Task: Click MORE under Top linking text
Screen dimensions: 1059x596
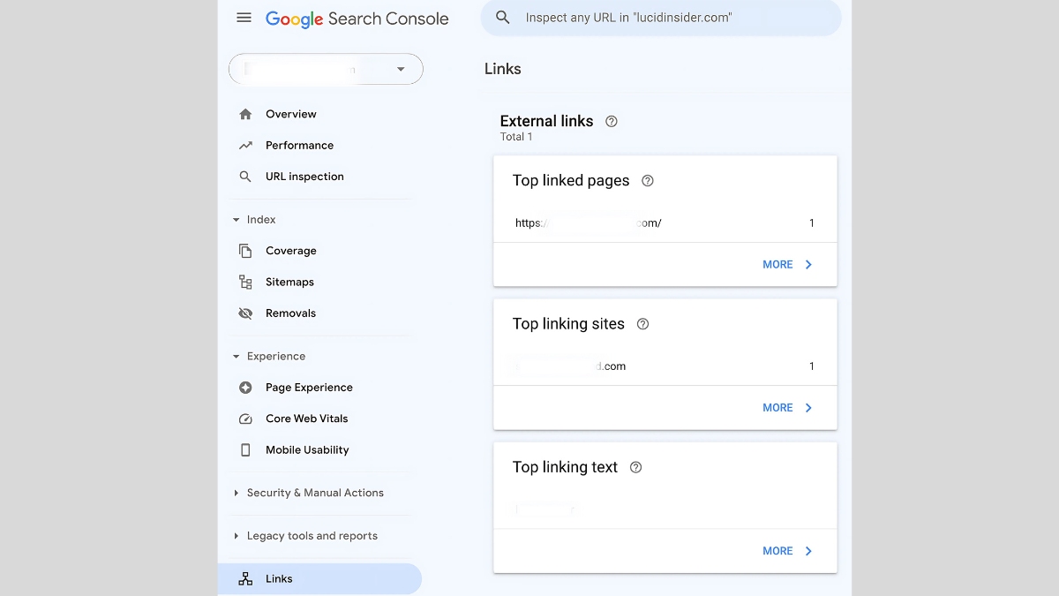Action: [777, 551]
